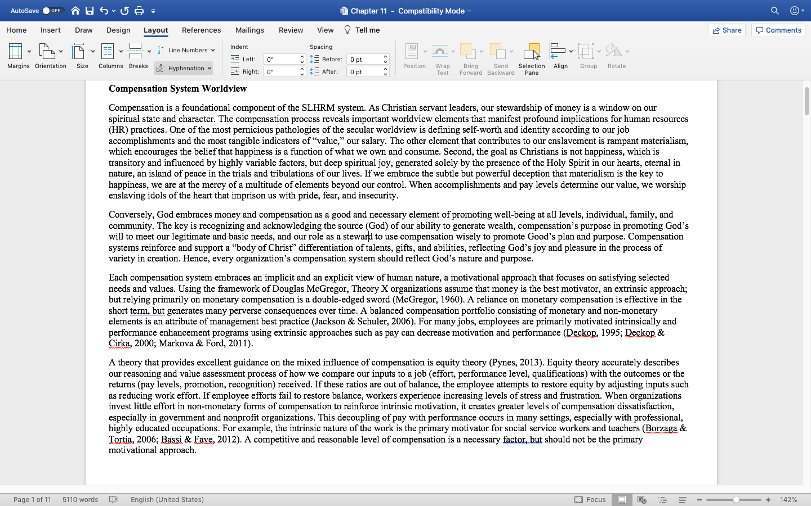
Task: Insert Breaks from the Layout ribbon
Action: click(x=139, y=56)
